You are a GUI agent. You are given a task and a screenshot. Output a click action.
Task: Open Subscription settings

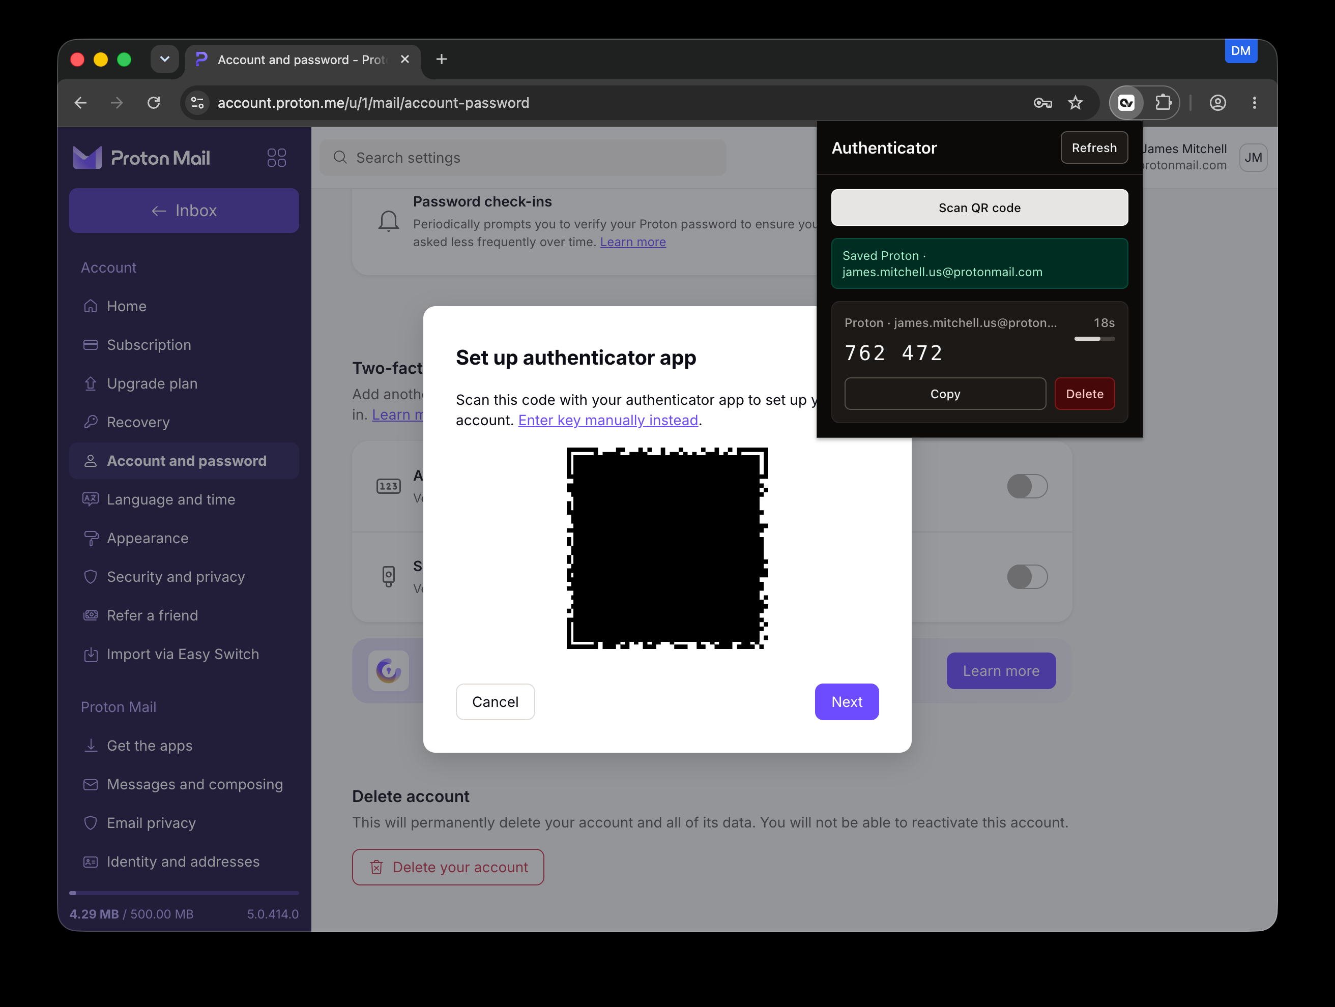coord(184,345)
